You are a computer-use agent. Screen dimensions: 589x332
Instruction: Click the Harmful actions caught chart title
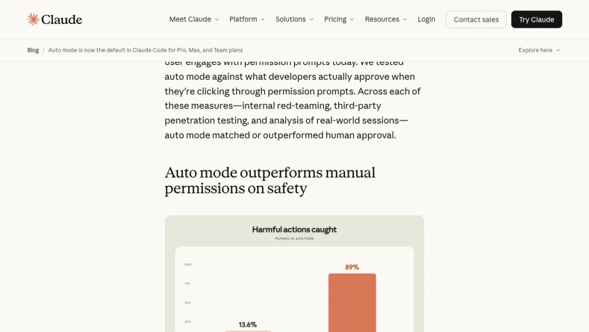click(294, 229)
